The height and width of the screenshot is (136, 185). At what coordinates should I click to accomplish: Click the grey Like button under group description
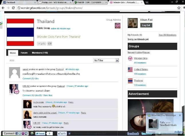42,44
